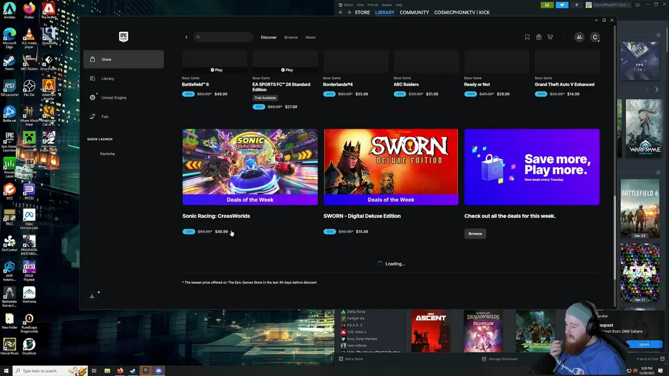Click the Steam forward navigation arrow
The width and height of the screenshot is (669, 376).
(x=349, y=13)
